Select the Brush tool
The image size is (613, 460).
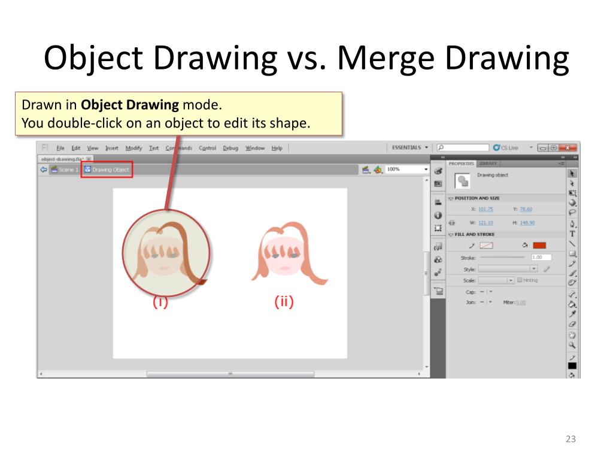572,273
